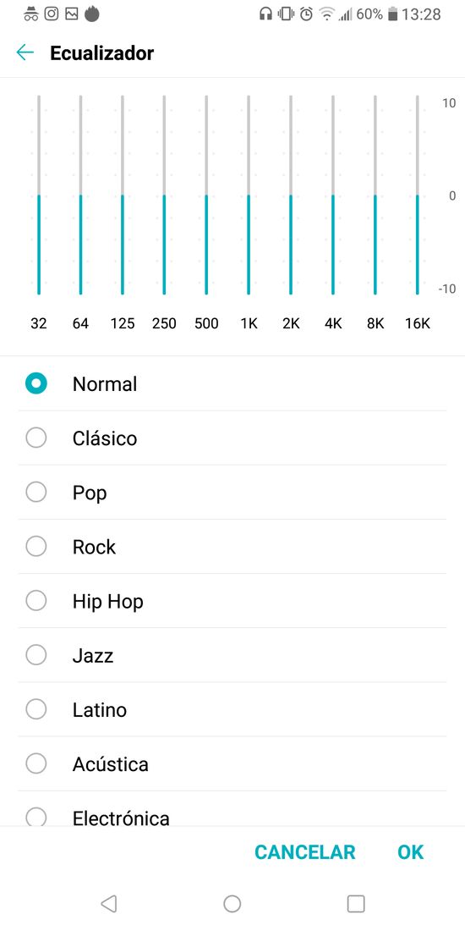Tap the battery icon in status bar
The image size is (465, 931).
392,14
